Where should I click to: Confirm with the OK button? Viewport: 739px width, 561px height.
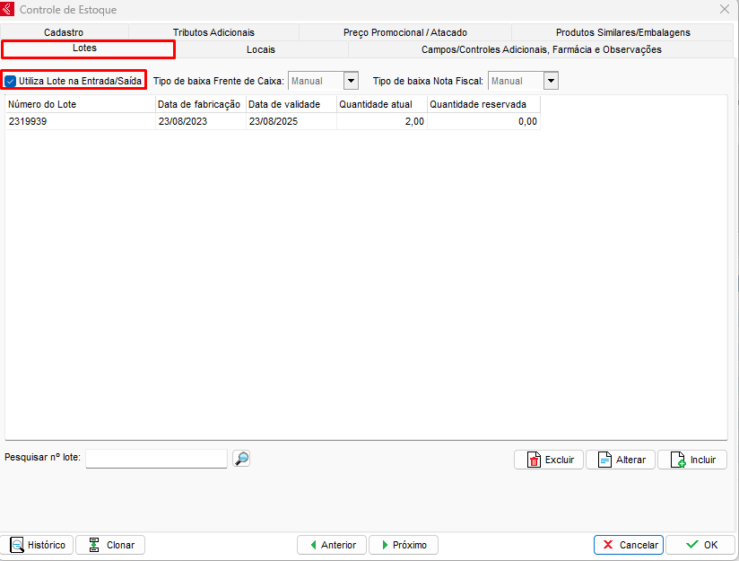[701, 545]
